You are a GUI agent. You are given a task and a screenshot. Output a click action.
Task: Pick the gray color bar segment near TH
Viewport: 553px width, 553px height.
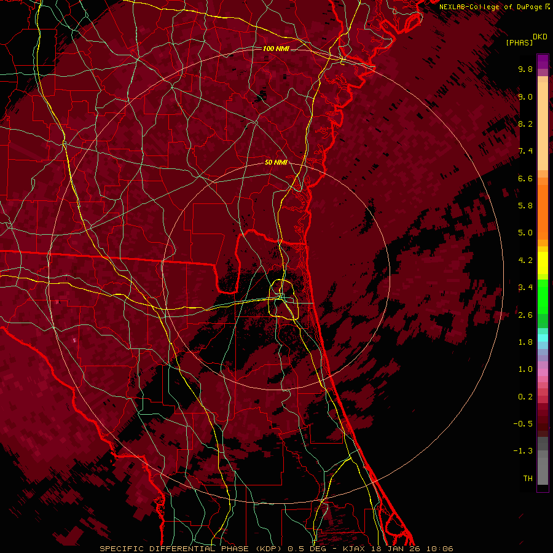coord(543,473)
